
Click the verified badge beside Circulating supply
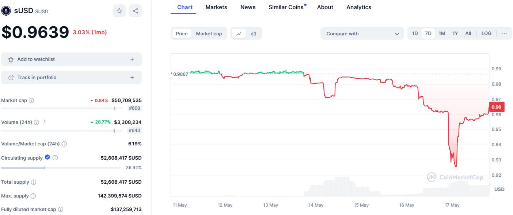tap(47, 157)
